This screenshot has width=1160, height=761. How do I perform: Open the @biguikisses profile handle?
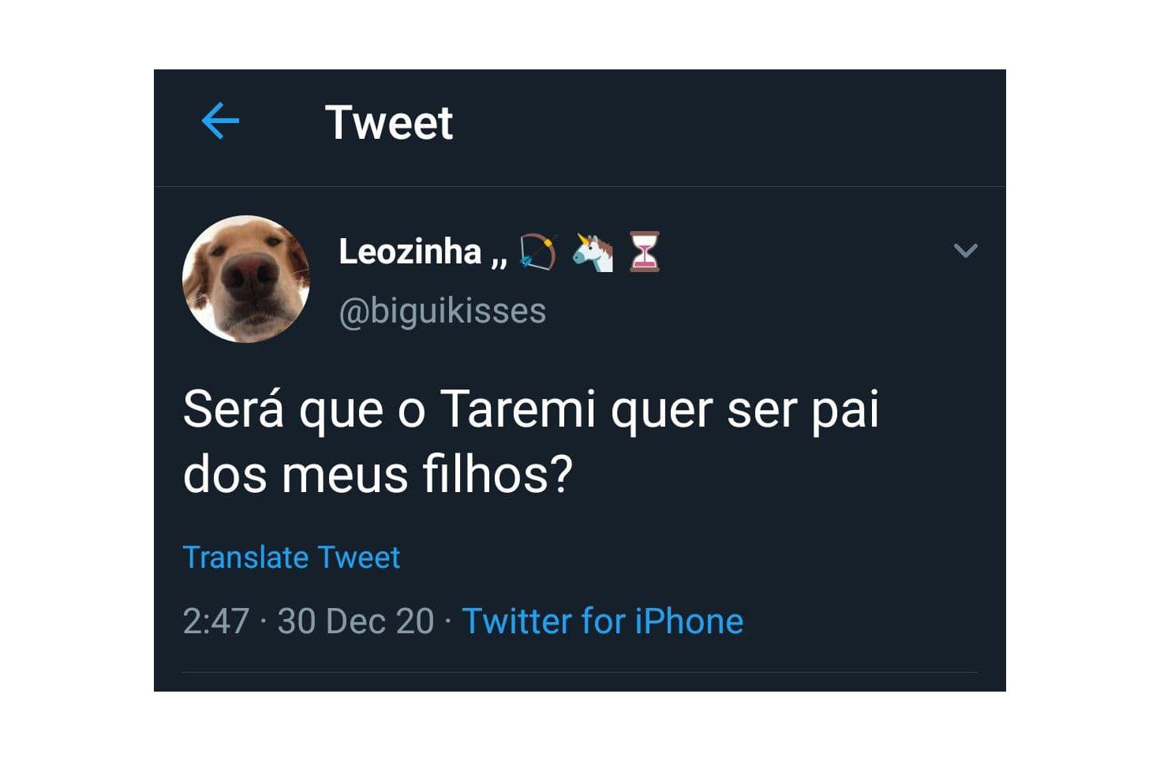click(x=442, y=311)
